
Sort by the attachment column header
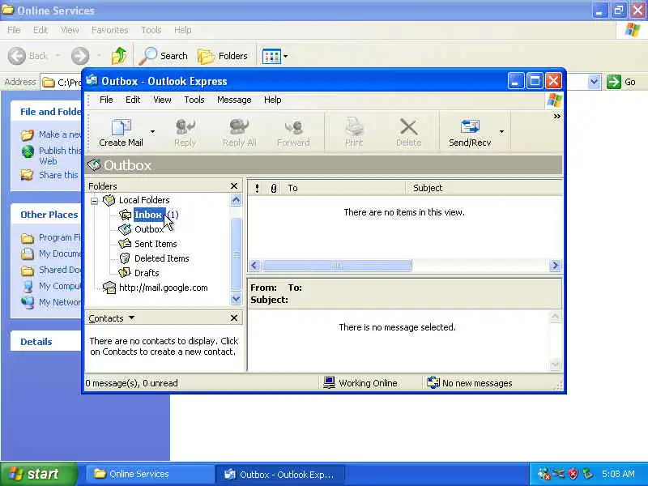[x=273, y=188]
